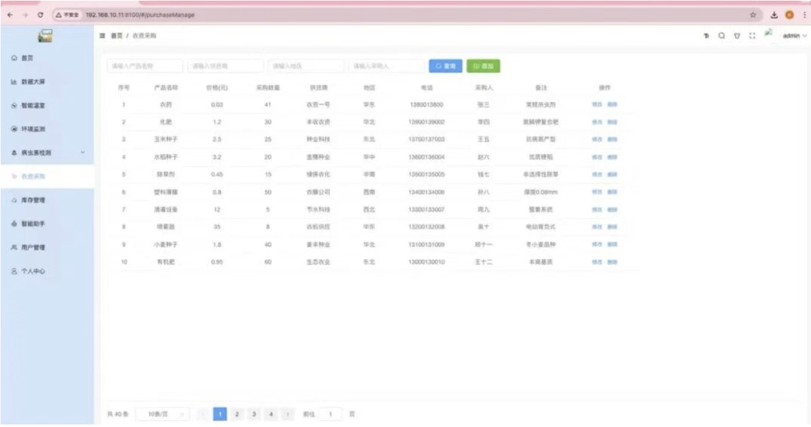Expand the 病虫害检测 submenu chevron
The image size is (811, 427).
pos(83,152)
